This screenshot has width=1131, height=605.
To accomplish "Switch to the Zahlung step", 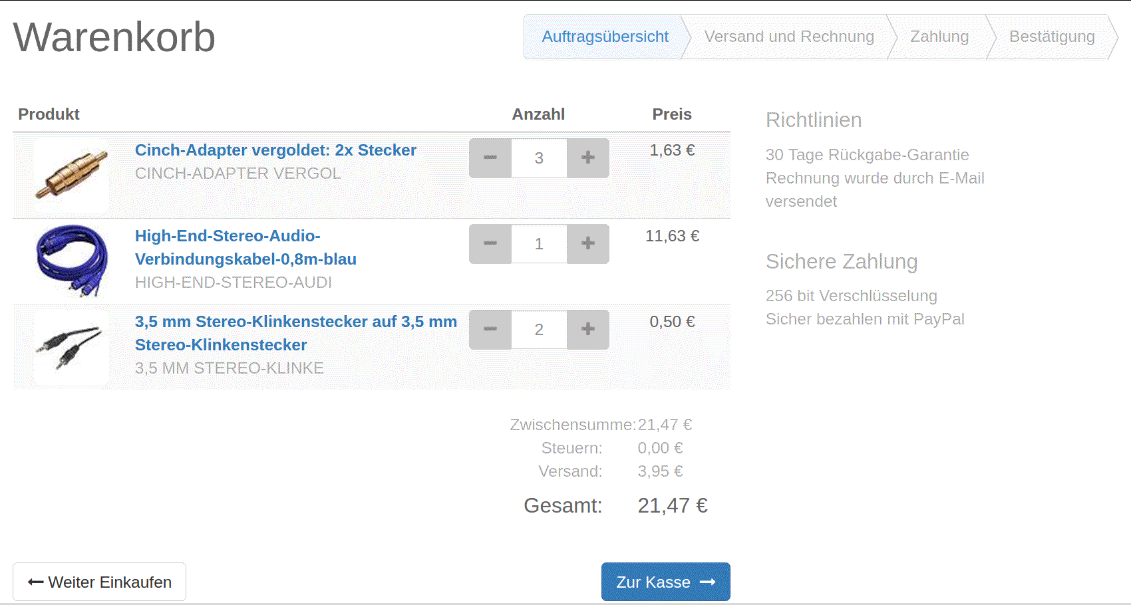I will click(x=939, y=37).
